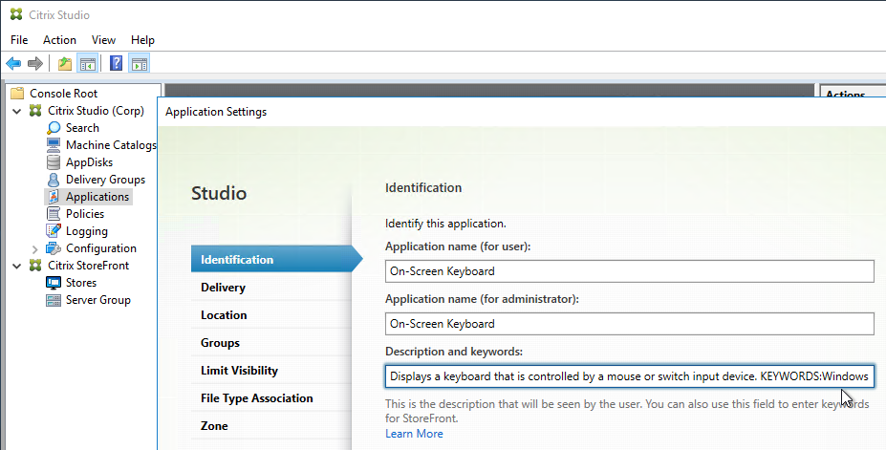Image resolution: width=886 pixels, height=450 pixels.
Task: Click the Up One Level folder icon
Action: click(65, 64)
